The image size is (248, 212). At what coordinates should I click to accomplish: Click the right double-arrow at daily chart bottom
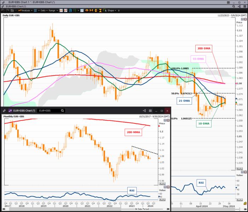(245, 209)
